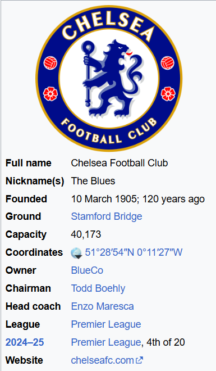The height and width of the screenshot is (371, 216).
Task: Open Premier League link in League row
Action: (106, 324)
